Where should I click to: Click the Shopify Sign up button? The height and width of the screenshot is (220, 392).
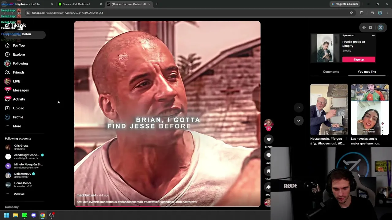[359, 60]
